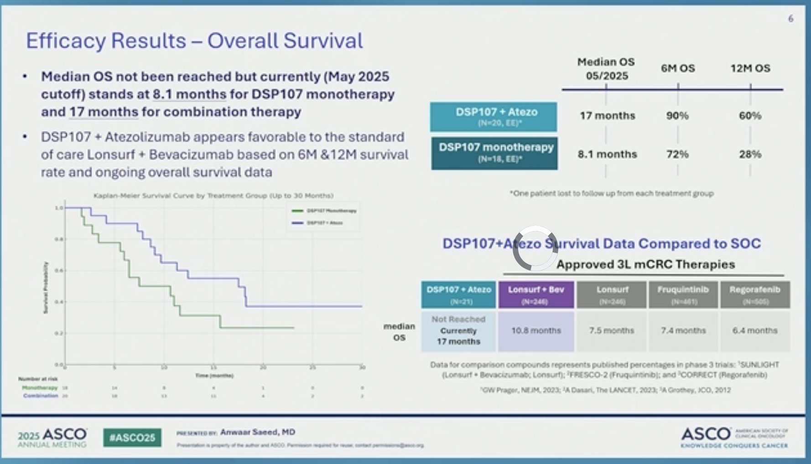Click the blue DSP107 + Atezo legend entry
Image resolution: width=811 pixels, height=464 pixels.
point(317,223)
